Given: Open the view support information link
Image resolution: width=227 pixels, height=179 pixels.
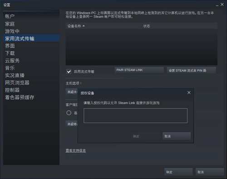Looking at the screenshot, I should 76,150.
